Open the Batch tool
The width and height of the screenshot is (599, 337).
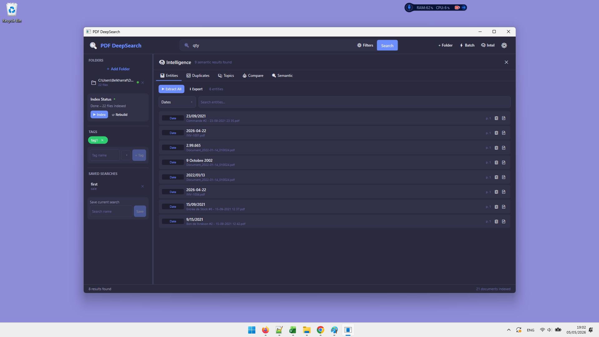[467, 45]
